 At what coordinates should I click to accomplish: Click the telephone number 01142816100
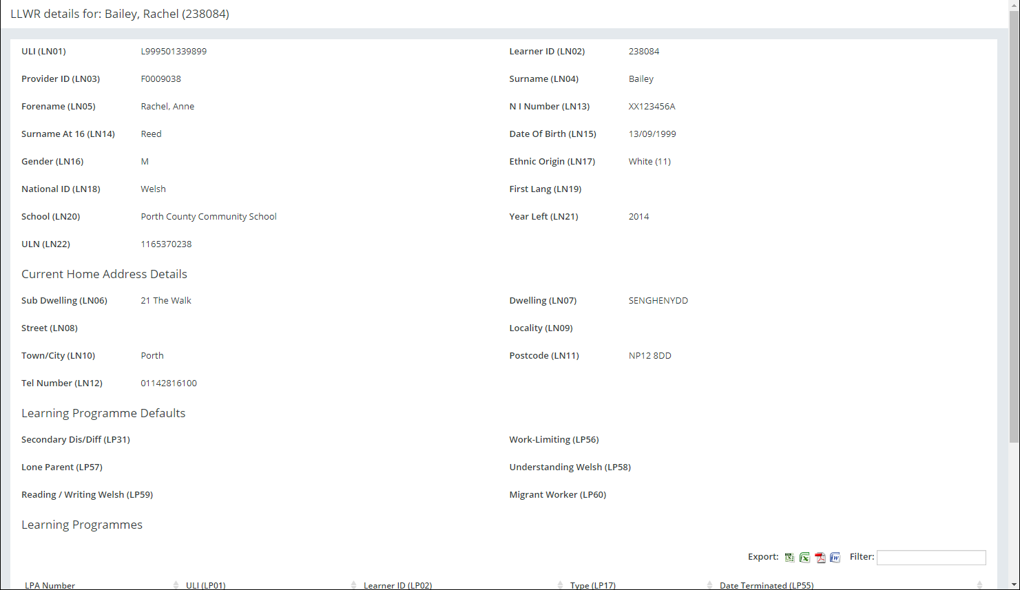point(169,383)
